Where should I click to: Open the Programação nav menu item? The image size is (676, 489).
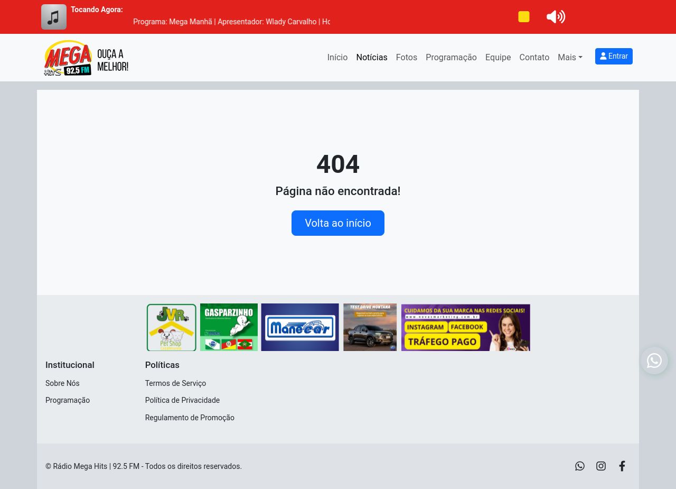[451, 57]
